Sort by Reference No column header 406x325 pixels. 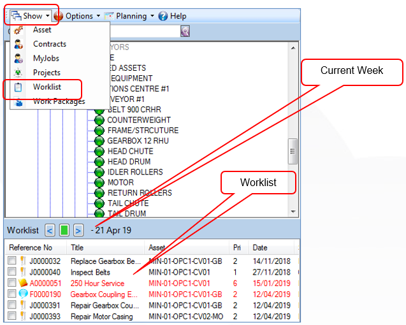[x=36, y=247]
